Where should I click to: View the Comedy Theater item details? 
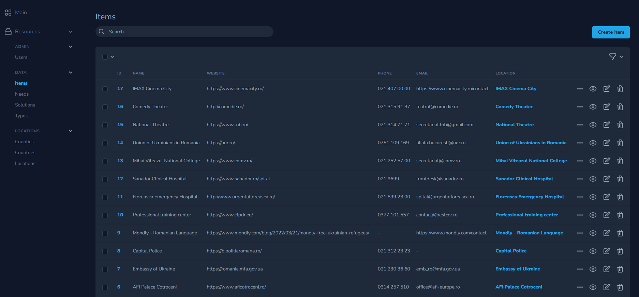tap(593, 107)
